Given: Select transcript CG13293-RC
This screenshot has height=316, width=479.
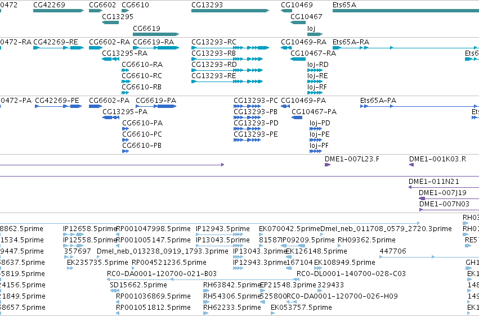Looking at the screenshot, I should click(x=230, y=48).
